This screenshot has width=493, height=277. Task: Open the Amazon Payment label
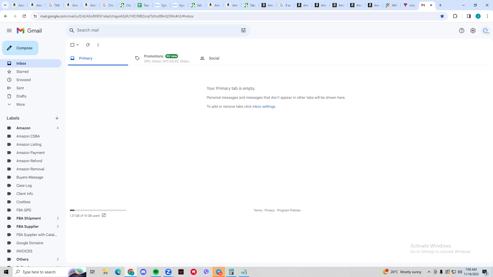click(x=31, y=153)
